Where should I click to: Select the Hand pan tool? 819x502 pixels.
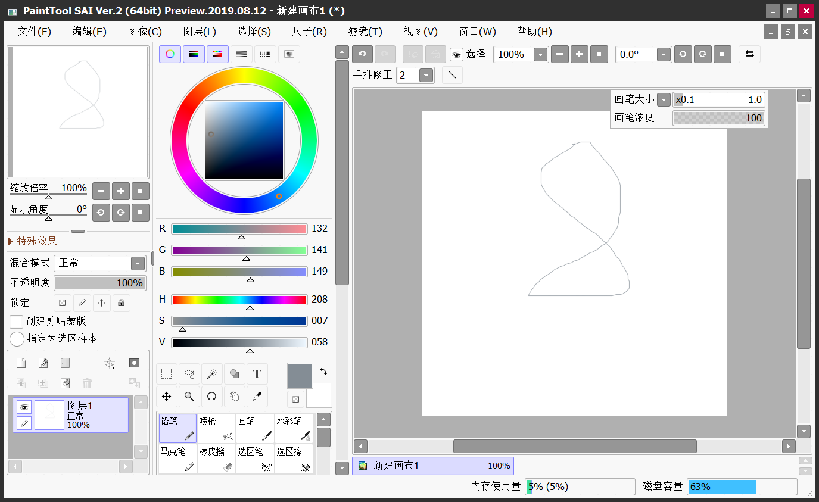(x=234, y=396)
